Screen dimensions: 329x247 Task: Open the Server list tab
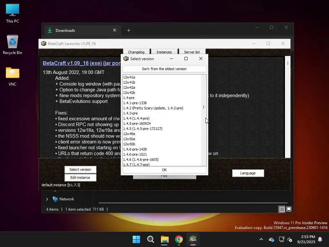pyautogui.click(x=192, y=52)
